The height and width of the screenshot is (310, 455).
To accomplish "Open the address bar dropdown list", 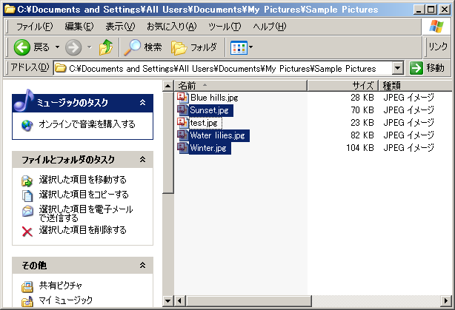I will click(397, 68).
